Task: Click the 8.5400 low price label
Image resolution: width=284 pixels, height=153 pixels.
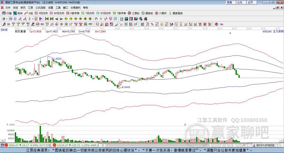Action: point(126,87)
